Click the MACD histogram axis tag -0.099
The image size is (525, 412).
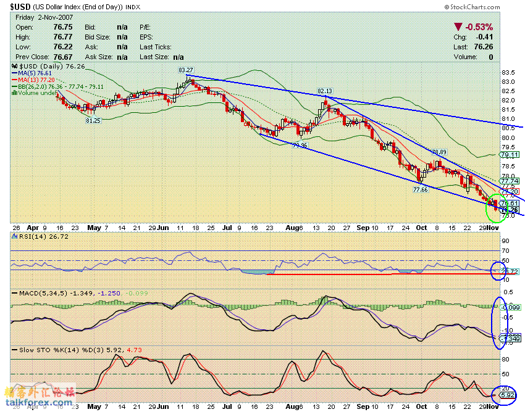510,307
